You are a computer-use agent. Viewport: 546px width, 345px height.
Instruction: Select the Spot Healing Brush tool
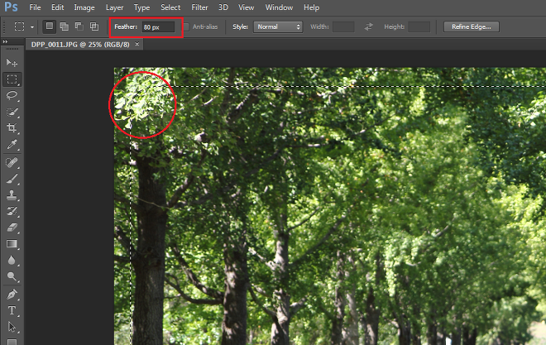(x=12, y=163)
